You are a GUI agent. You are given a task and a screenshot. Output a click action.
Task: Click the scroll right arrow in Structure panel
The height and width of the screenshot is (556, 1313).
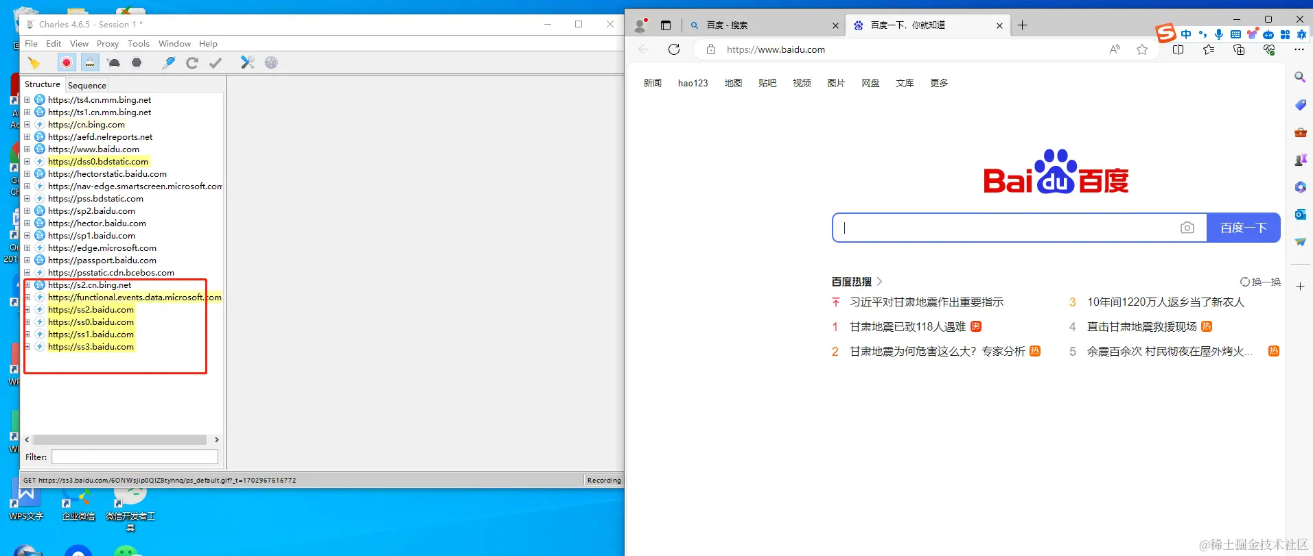point(216,439)
